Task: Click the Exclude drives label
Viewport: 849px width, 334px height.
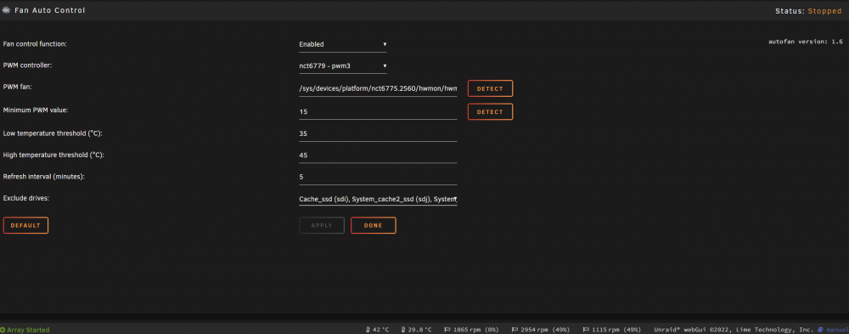Action: click(x=26, y=199)
